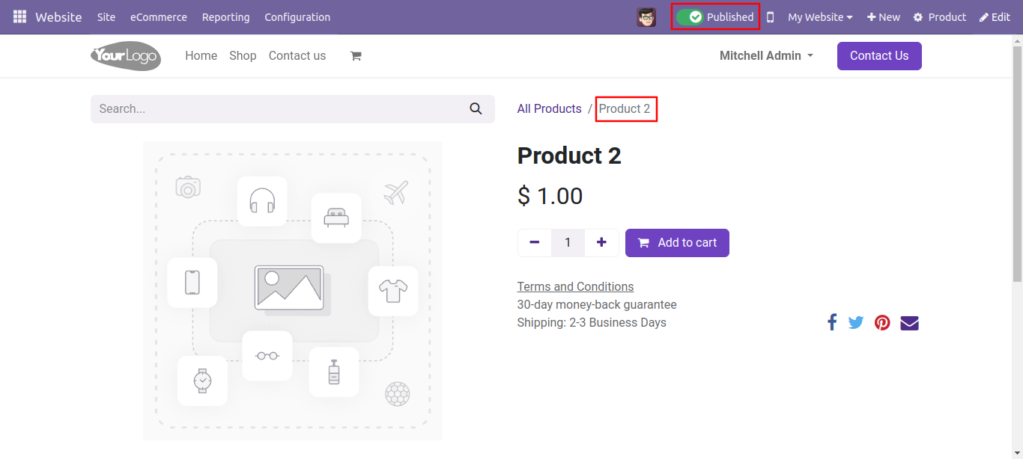
Task: Open Mitchell Admin user dropdown
Action: coord(766,56)
